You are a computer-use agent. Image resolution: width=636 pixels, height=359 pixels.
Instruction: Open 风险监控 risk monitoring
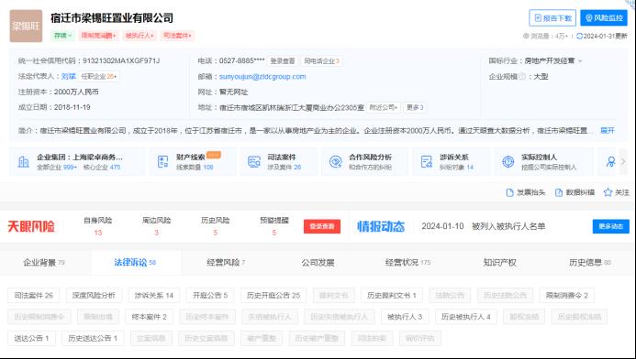(x=604, y=18)
